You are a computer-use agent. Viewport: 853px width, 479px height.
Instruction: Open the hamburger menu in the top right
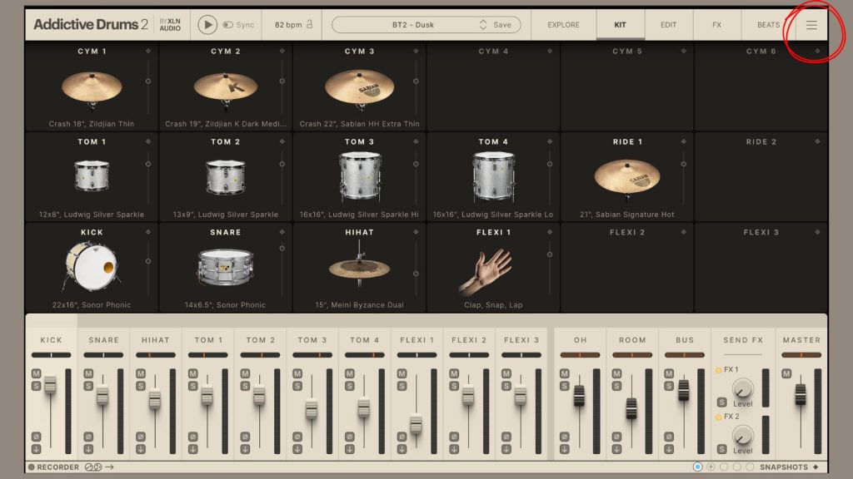[811, 24]
